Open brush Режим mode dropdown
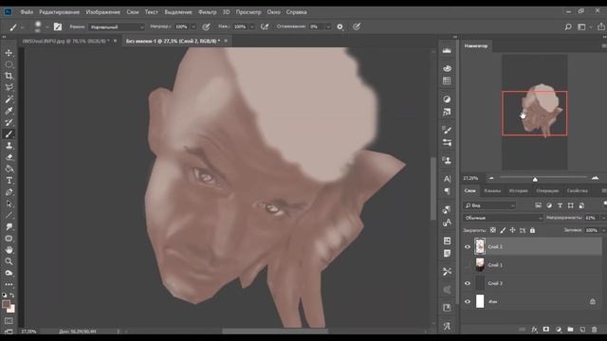 coord(117,27)
